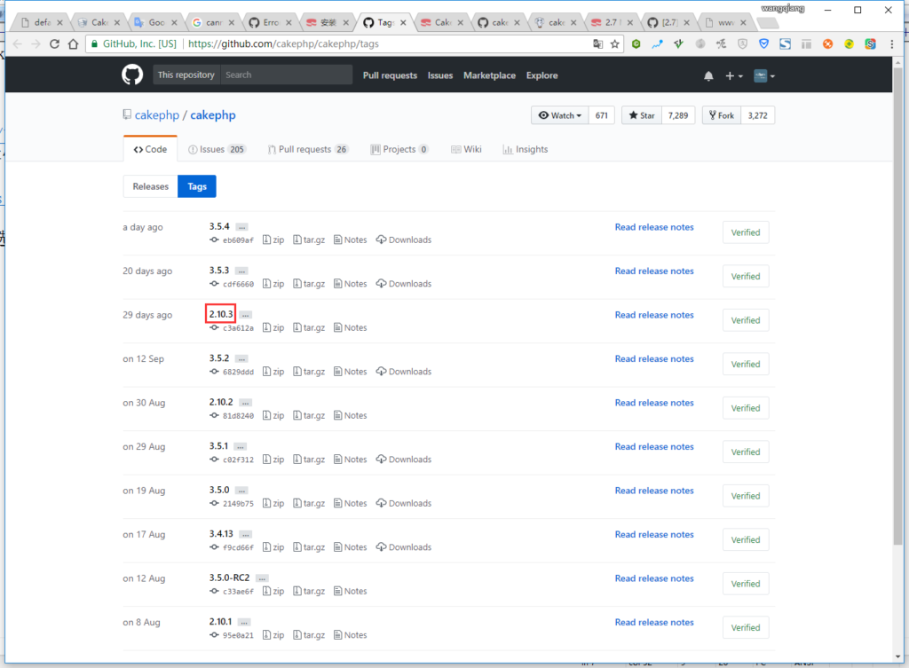
Task: Star the cakephp repository
Action: click(x=641, y=115)
